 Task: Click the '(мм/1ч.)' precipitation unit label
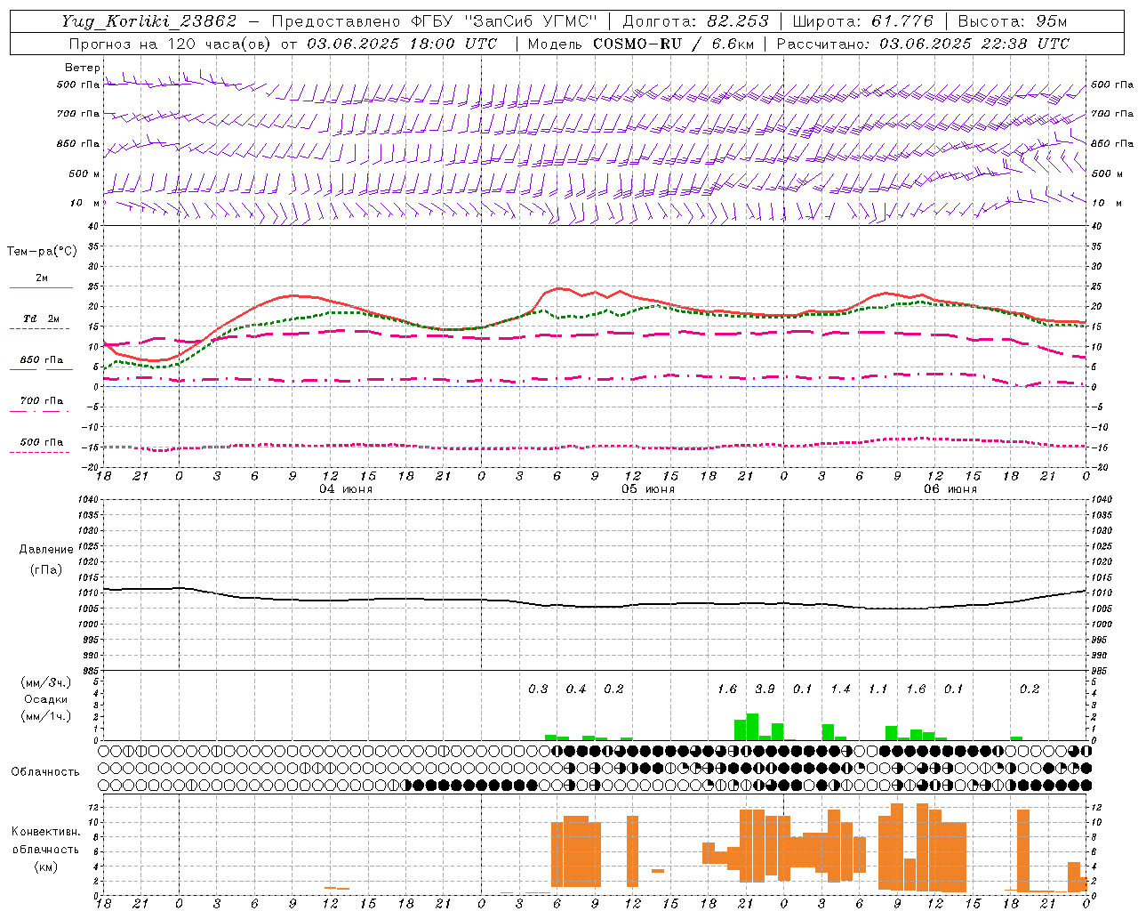pos(46,715)
